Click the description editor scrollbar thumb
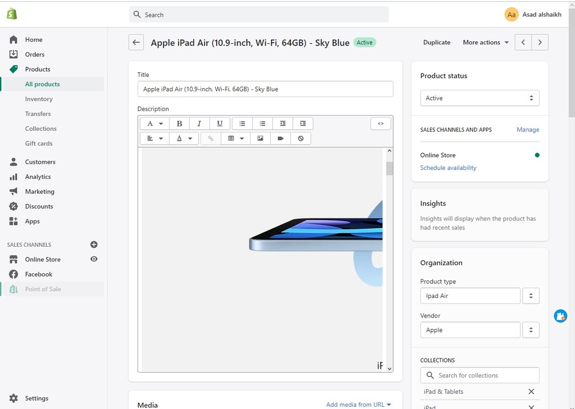 pyautogui.click(x=390, y=168)
